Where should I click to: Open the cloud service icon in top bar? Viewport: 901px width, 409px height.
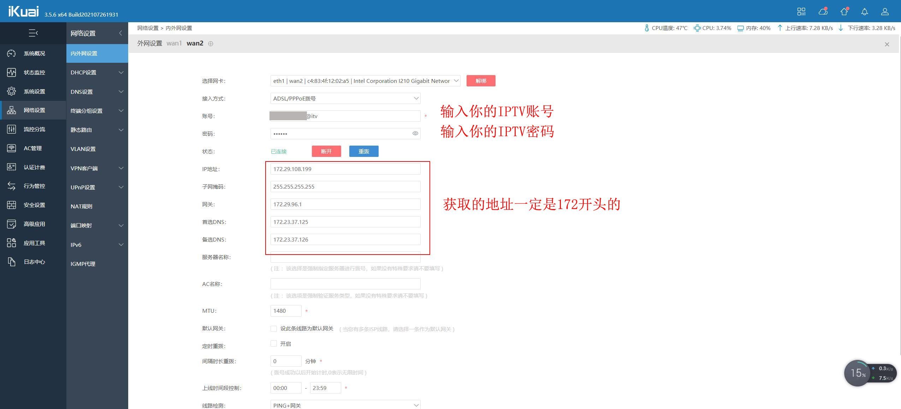[x=823, y=12]
